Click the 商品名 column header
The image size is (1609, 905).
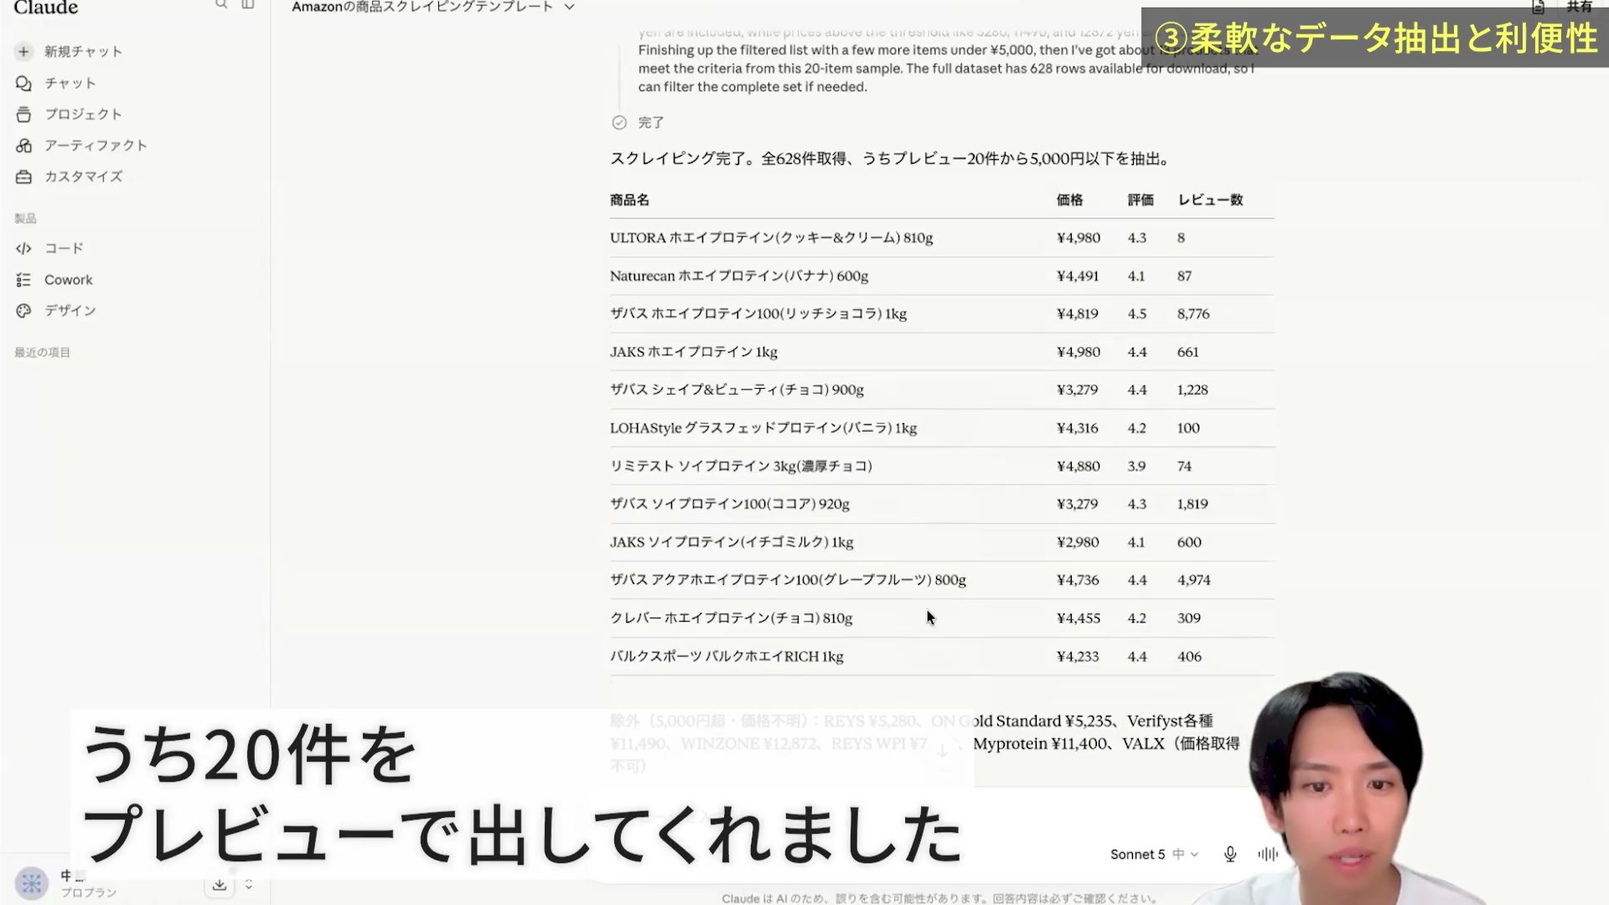tap(629, 199)
